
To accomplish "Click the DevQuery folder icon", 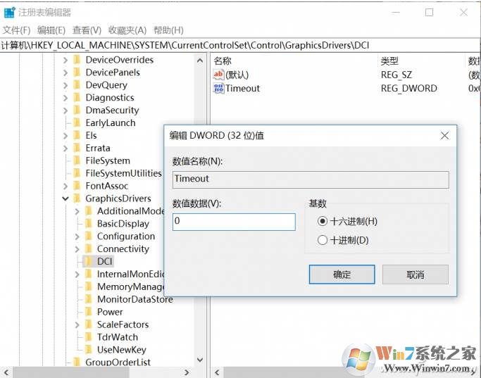I will coord(77,85).
